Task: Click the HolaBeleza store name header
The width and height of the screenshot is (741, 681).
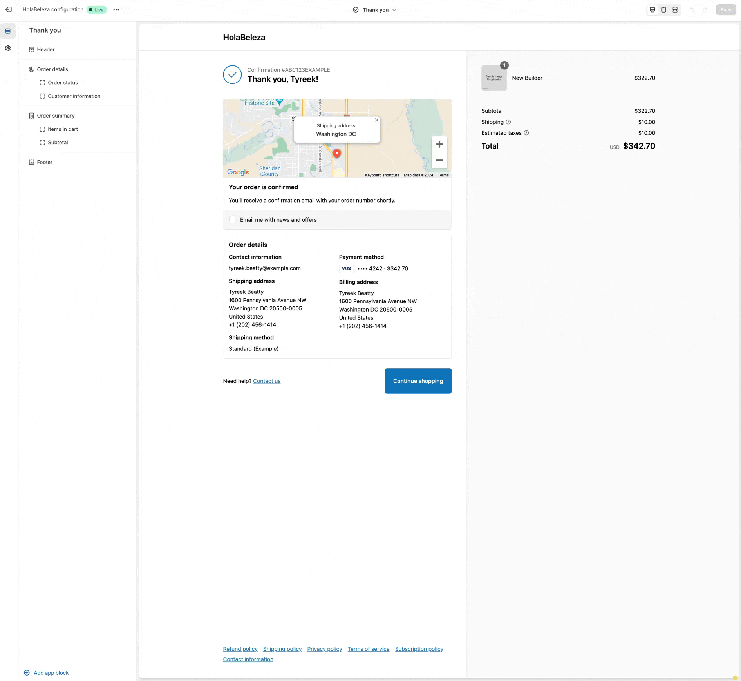Action: (244, 38)
